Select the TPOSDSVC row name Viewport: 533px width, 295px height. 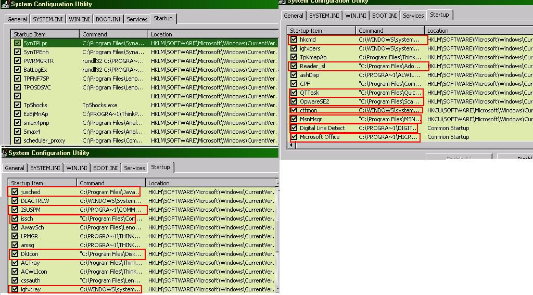pos(37,87)
